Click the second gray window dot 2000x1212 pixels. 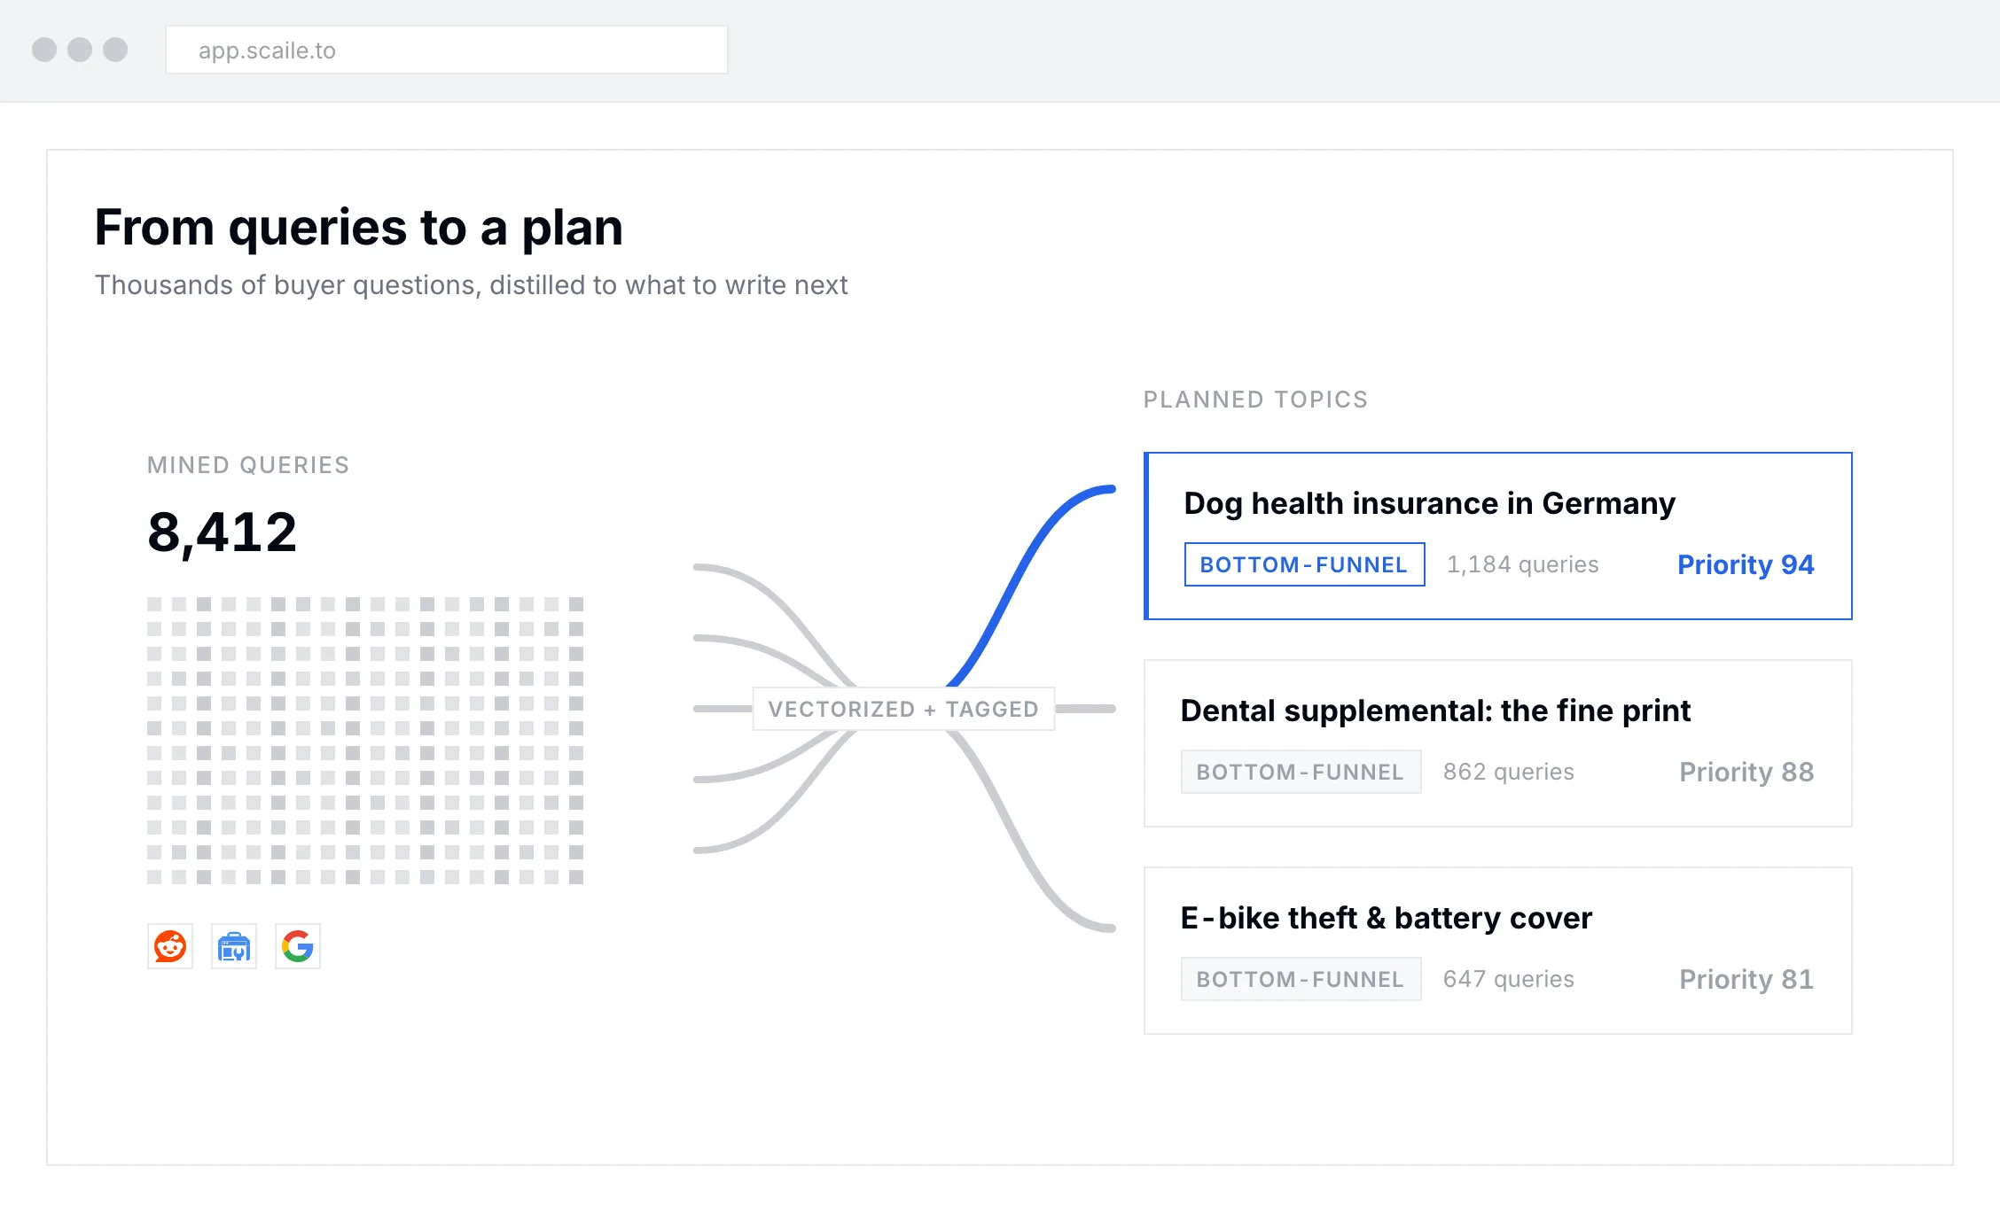point(80,50)
